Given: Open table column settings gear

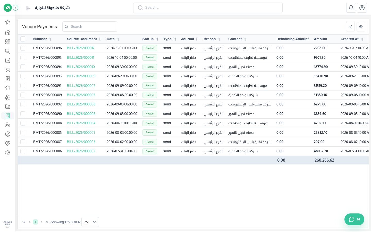Looking at the screenshot, I should click(361, 27).
